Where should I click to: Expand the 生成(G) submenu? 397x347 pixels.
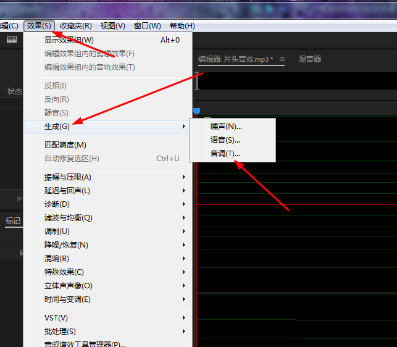pyautogui.click(x=109, y=127)
